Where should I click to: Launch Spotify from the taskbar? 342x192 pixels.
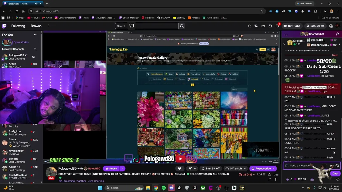coord(164,188)
